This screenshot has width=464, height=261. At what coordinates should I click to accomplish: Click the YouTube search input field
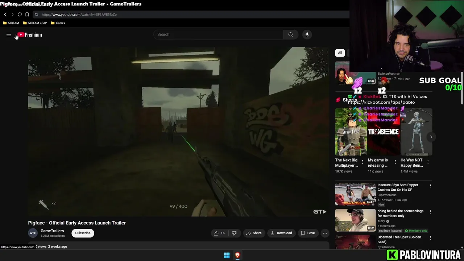(x=218, y=34)
